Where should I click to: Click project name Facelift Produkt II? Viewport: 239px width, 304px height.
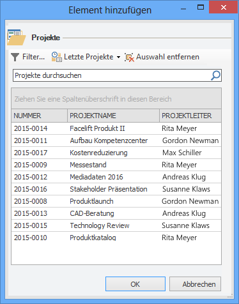97,128
